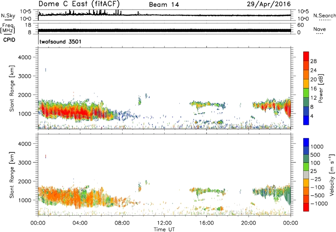Image resolution: width=336 pixels, height=232 pixels.
Task: Click the 'Nave' legend label
Action: click(x=320, y=29)
